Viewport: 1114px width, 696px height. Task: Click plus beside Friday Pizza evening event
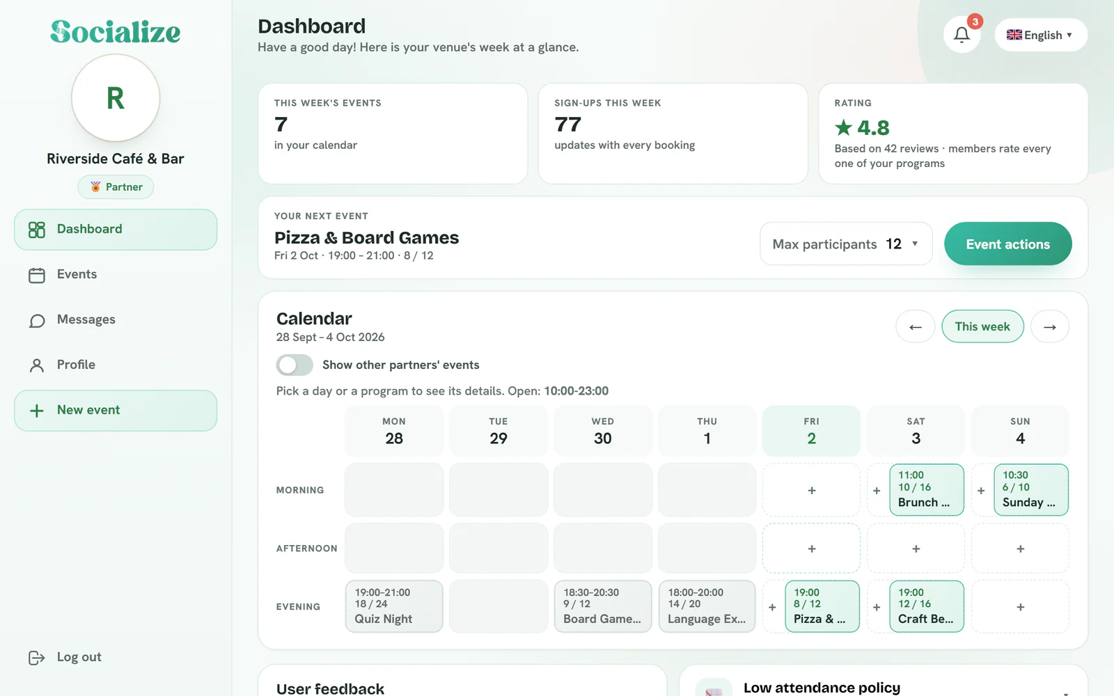(772, 607)
